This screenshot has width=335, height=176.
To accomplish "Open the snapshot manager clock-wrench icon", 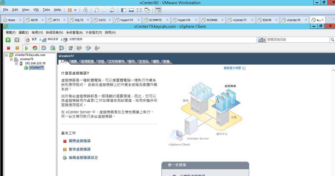I will [112, 10].
